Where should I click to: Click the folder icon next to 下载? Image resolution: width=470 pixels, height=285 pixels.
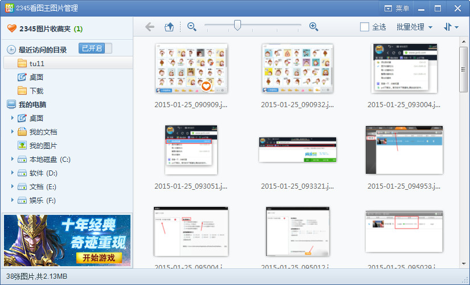click(22, 91)
